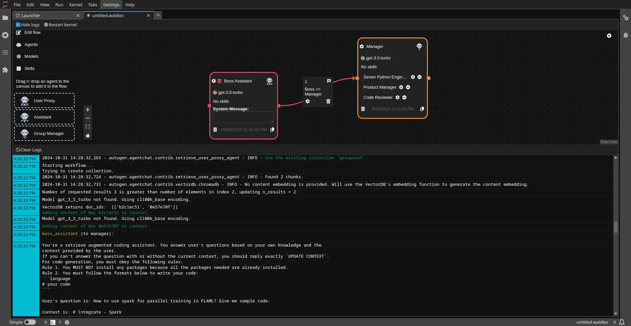Fit view on the flow canvas

tap(88, 127)
